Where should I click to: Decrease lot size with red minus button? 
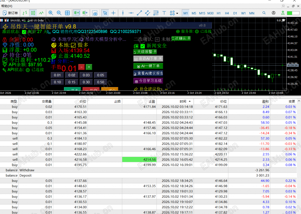pos(82,67)
